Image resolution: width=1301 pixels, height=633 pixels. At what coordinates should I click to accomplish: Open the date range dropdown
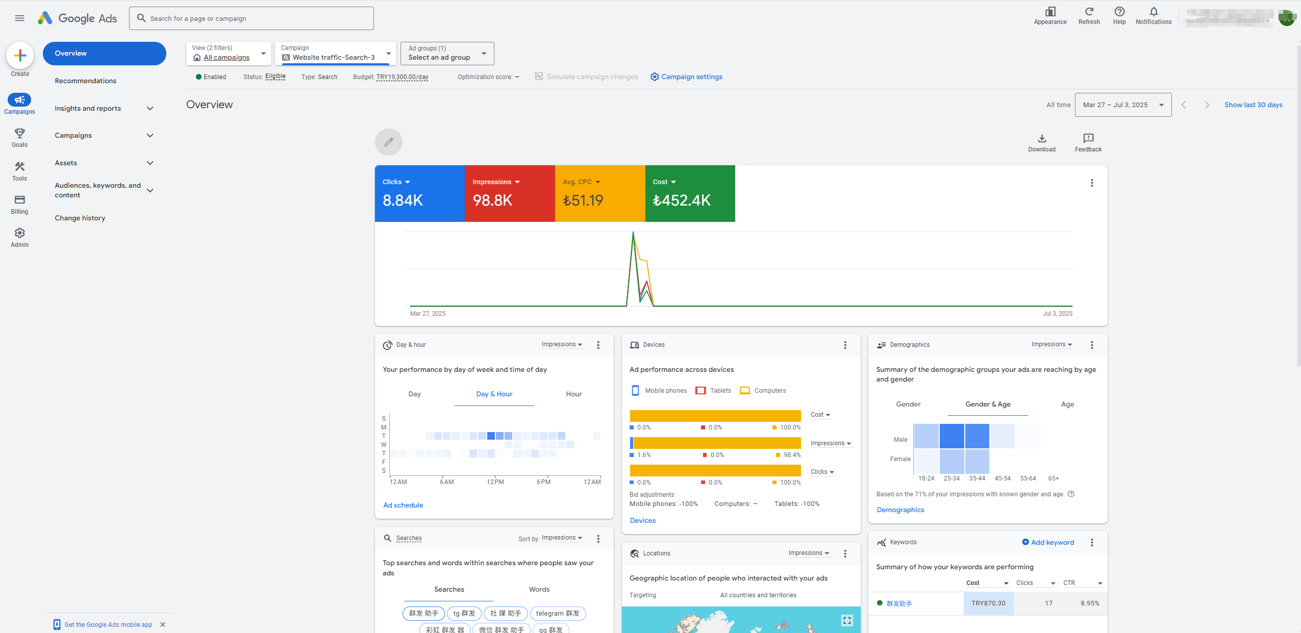tap(1123, 105)
